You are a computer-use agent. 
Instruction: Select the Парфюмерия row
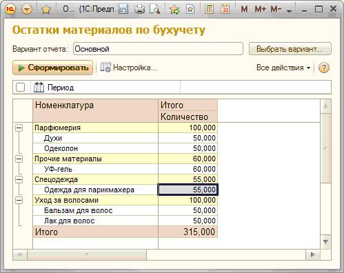click(125, 128)
